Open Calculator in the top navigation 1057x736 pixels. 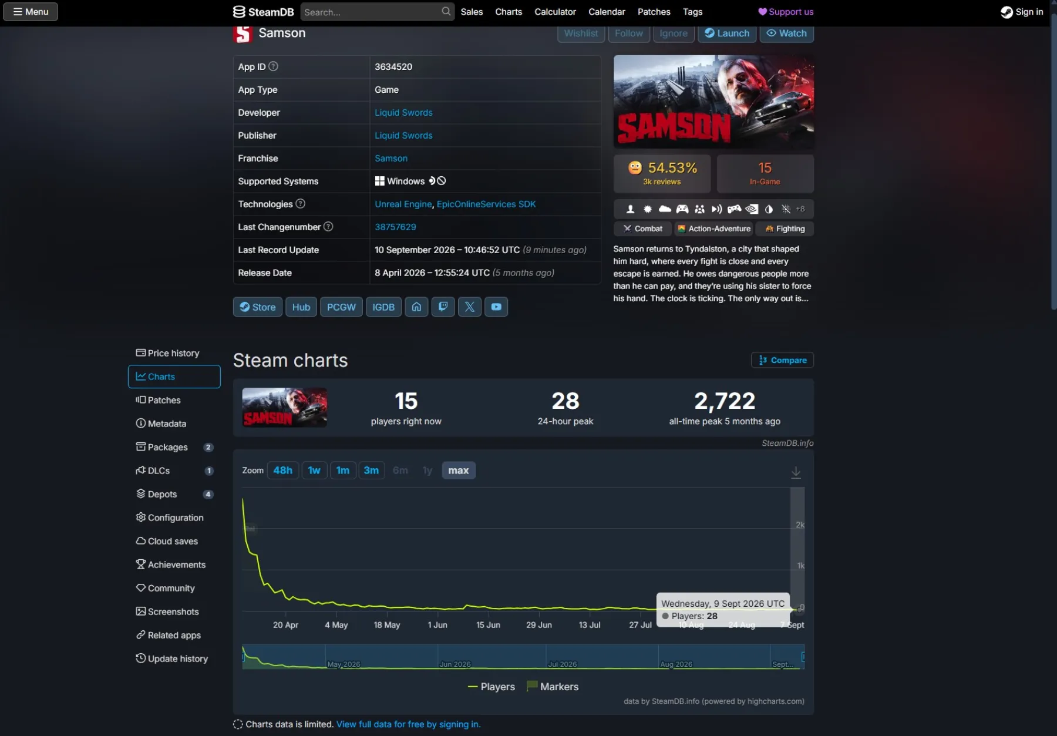click(555, 12)
